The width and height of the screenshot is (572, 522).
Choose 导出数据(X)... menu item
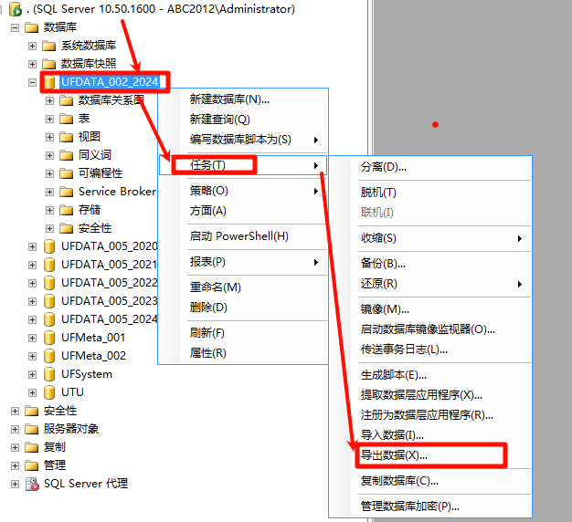pyautogui.click(x=430, y=455)
